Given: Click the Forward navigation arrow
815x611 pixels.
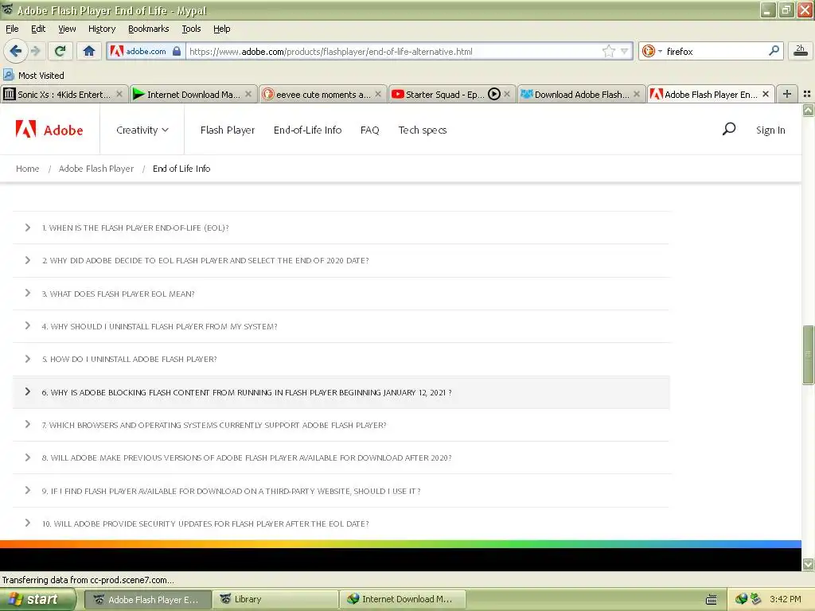Looking at the screenshot, I should click(35, 51).
